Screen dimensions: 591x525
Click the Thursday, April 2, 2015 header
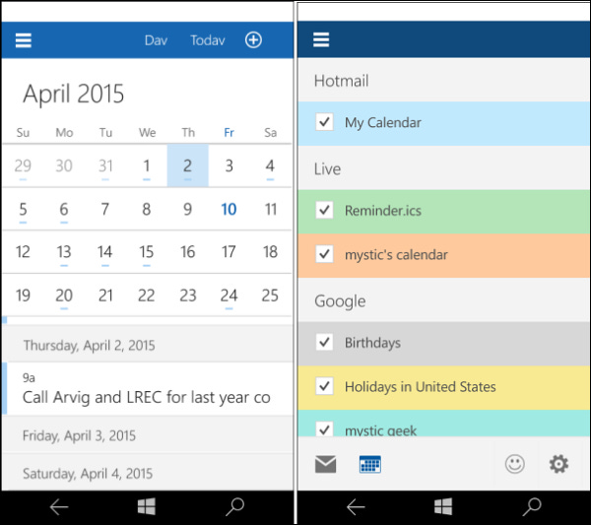tap(148, 345)
